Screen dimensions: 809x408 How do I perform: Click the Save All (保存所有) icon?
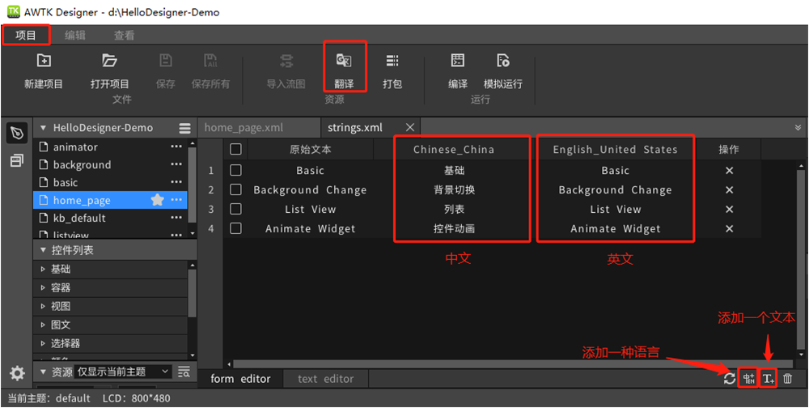[210, 61]
